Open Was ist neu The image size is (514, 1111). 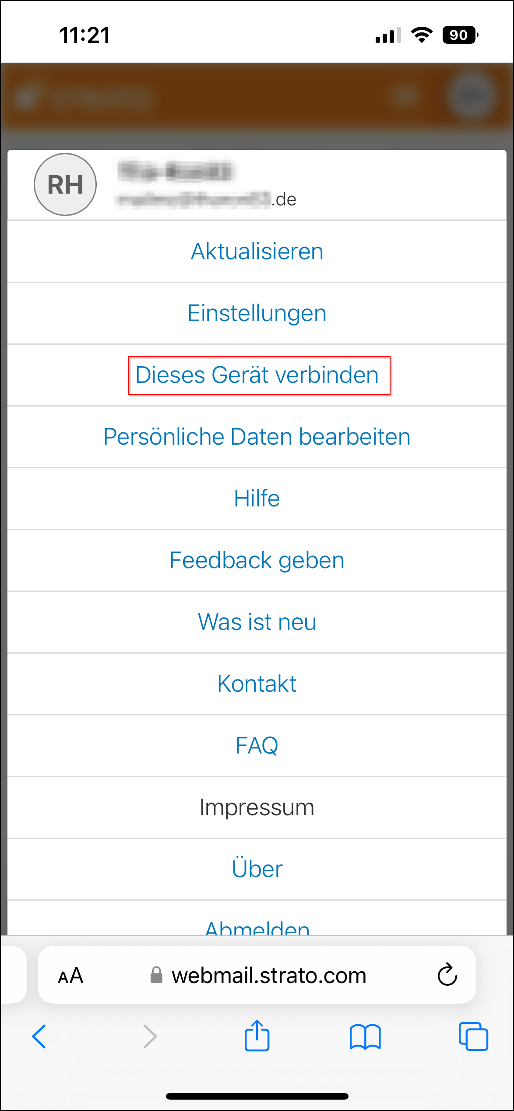coord(257,622)
